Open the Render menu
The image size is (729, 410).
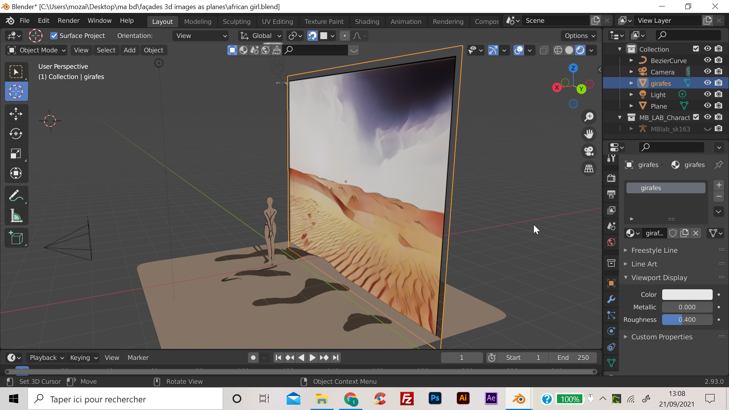(68, 20)
